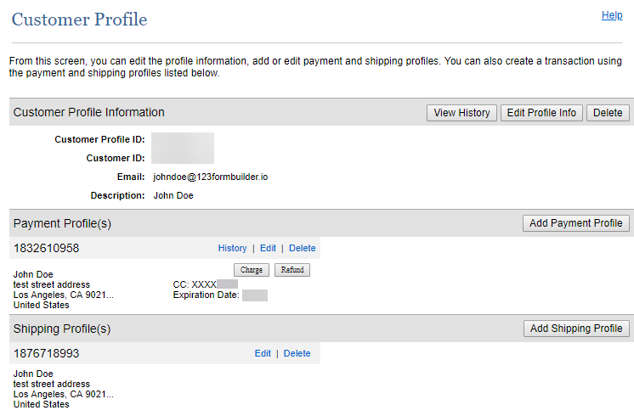Click the Customer Profile page title
Image resolution: width=634 pixels, height=416 pixels.
click(x=79, y=20)
